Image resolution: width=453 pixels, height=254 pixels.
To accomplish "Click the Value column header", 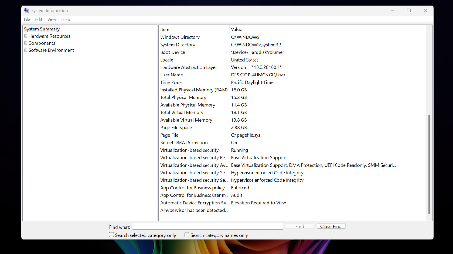I will pyautogui.click(x=313, y=29).
